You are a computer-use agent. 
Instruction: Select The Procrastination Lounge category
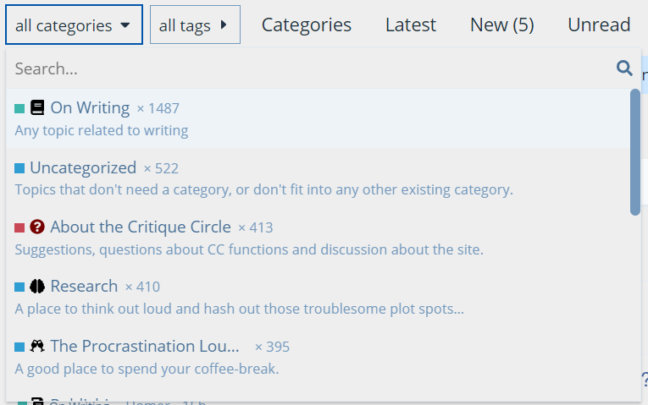318,357
